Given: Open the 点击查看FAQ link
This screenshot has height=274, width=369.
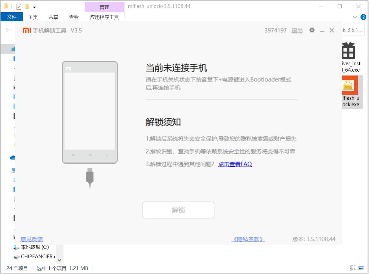Looking at the screenshot, I should click(x=235, y=164).
